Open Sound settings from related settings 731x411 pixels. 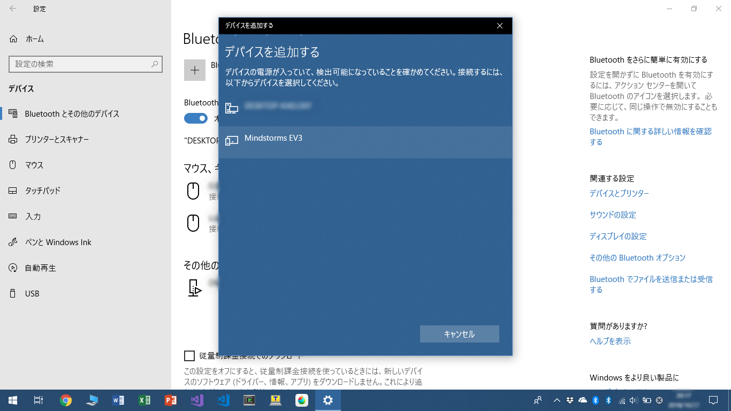point(613,215)
